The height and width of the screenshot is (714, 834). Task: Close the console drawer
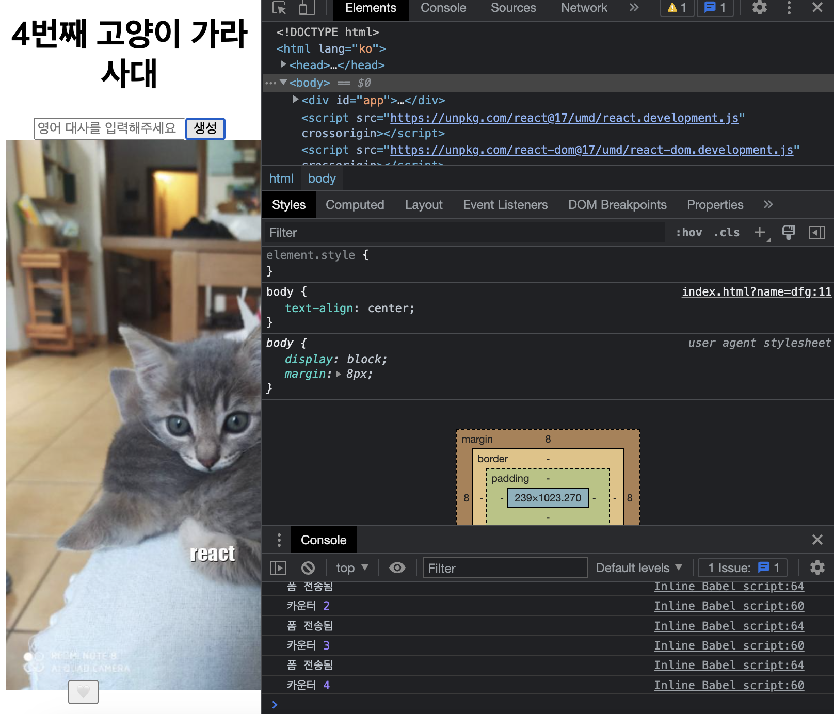click(817, 540)
